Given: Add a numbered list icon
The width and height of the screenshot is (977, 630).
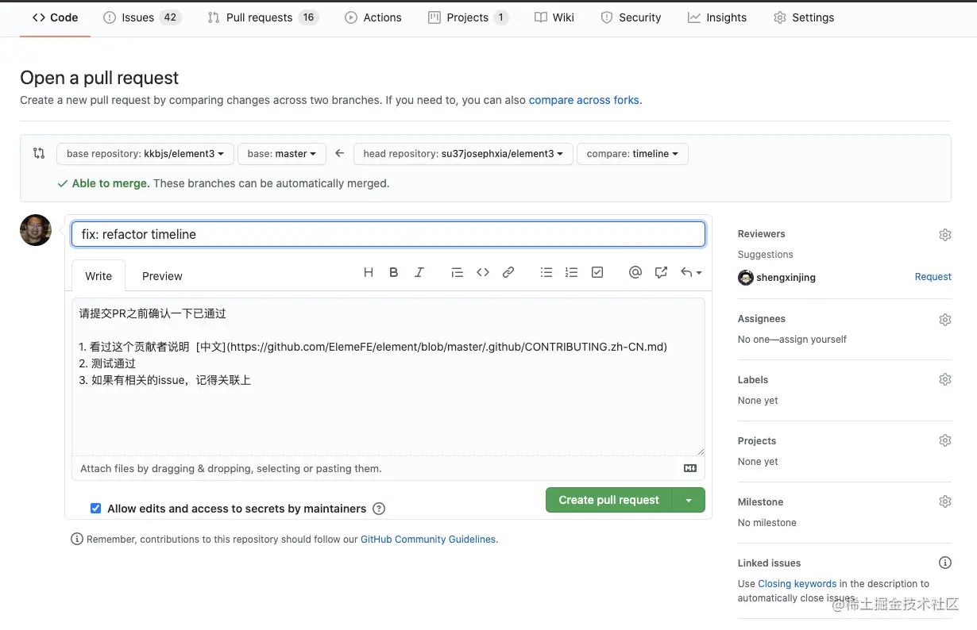Looking at the screenshot, I should (x=571, y=272).
